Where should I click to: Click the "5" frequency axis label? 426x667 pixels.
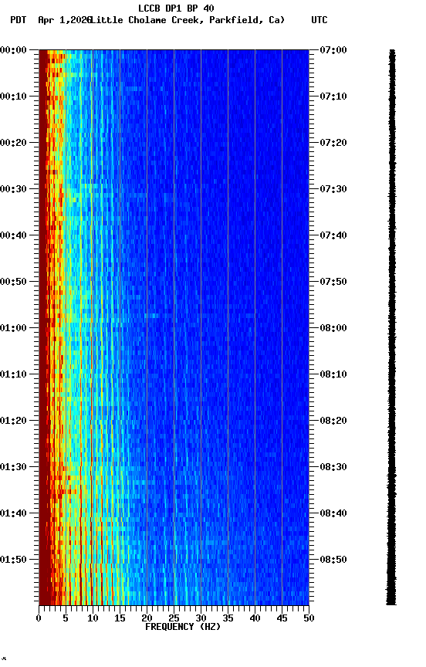click(x=66, y=619)
